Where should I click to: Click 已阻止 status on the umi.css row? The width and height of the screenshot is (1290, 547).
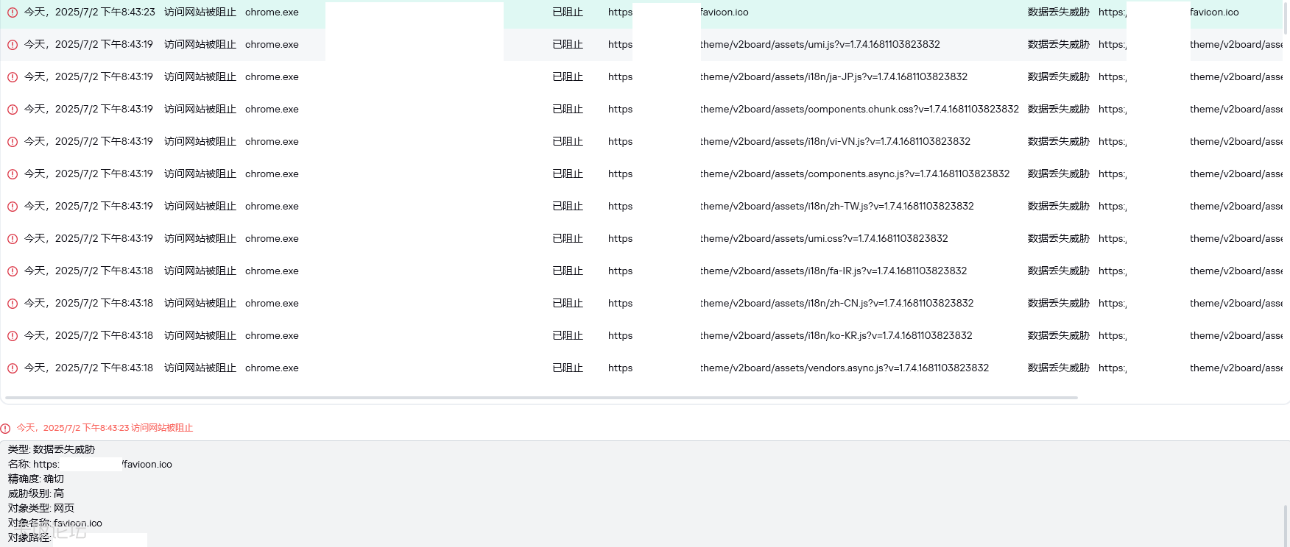point(568,238)
